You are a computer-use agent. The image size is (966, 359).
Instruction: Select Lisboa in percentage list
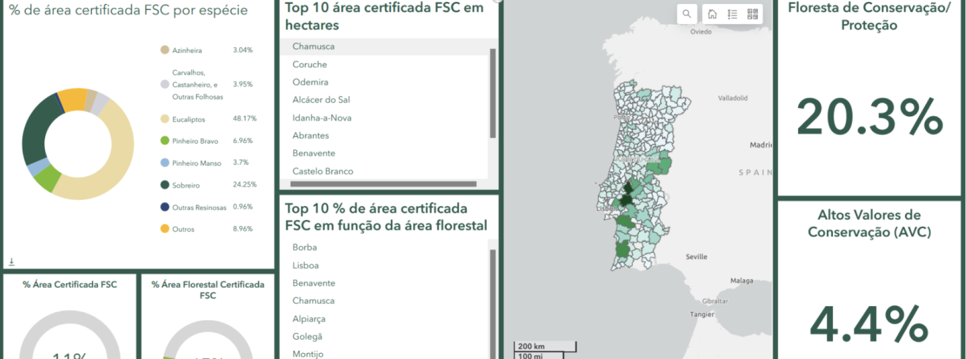click(385, 265)
